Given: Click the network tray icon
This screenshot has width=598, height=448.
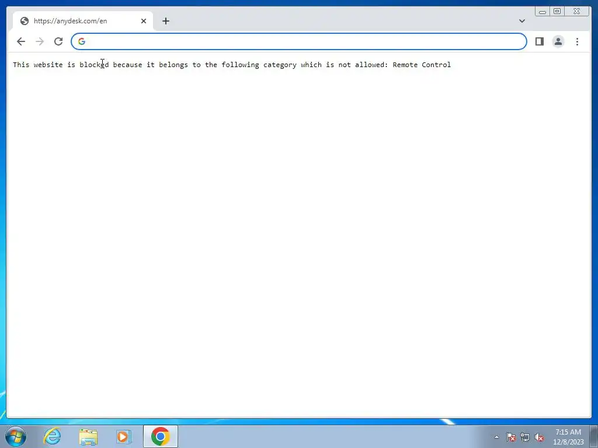Looking at the screenshot, I should coord(525,437).
